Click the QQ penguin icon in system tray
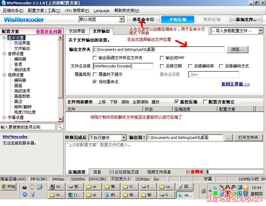 (x=228, y=188)
